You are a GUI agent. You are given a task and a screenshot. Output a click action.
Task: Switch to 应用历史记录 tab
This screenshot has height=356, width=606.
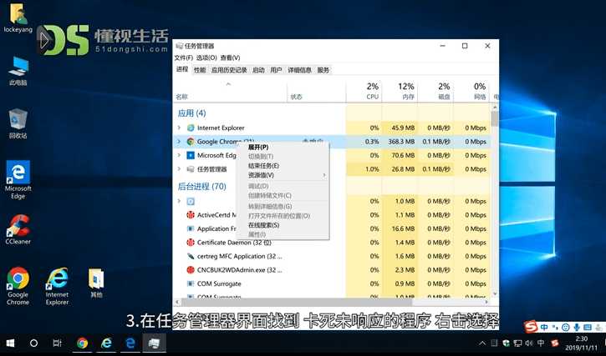[x=229, y=70]
